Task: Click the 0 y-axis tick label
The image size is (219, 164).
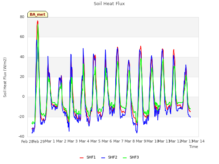Action: pos(23,97)
